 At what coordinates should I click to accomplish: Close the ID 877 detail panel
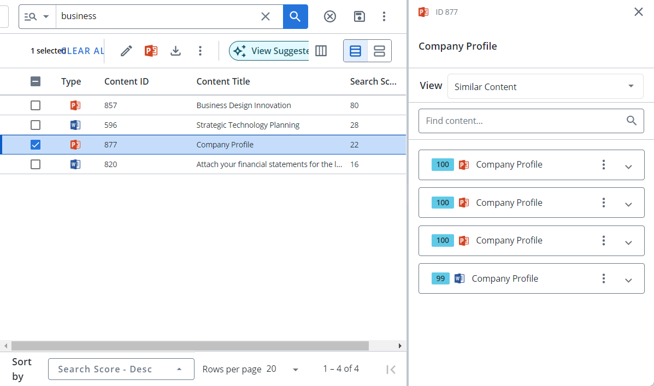[x=639, y=11]
